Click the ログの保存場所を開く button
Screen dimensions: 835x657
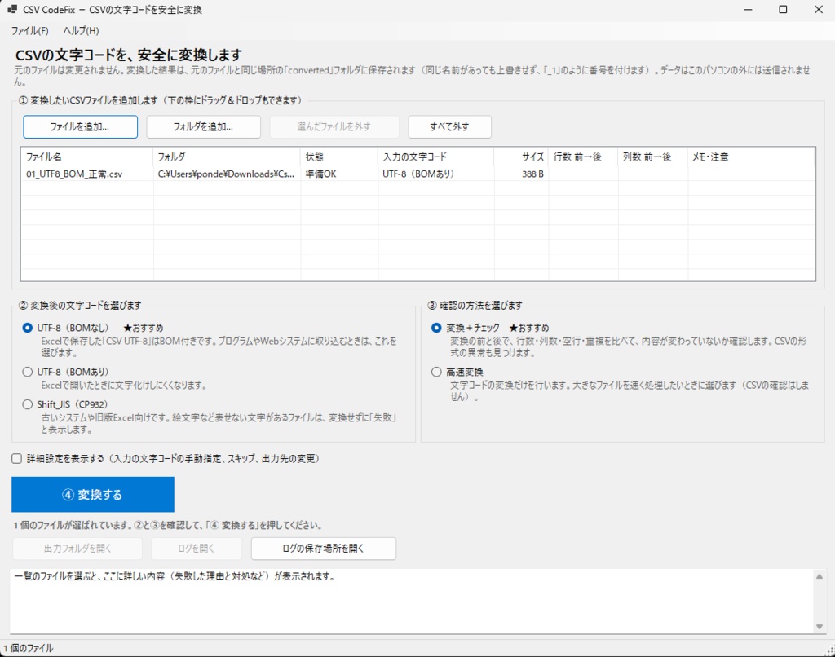click(x=323, y=549)
